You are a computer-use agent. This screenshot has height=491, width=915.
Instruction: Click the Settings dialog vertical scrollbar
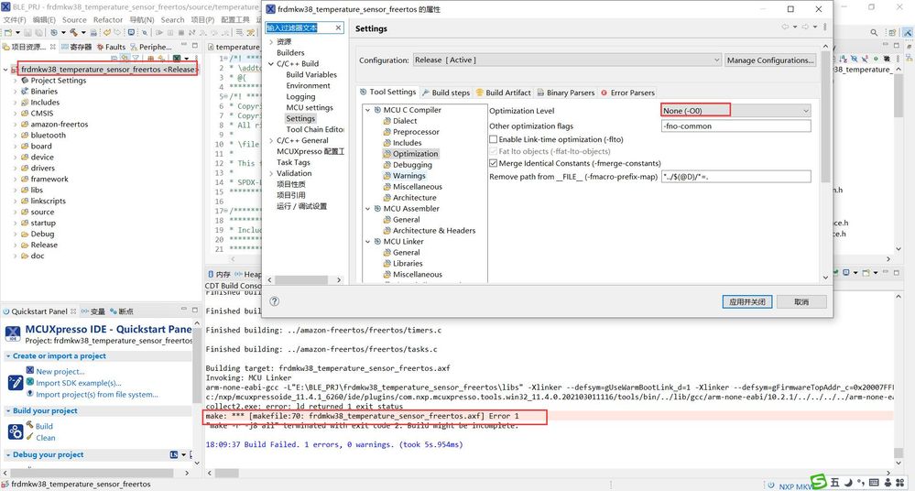[x=825, y=116]
